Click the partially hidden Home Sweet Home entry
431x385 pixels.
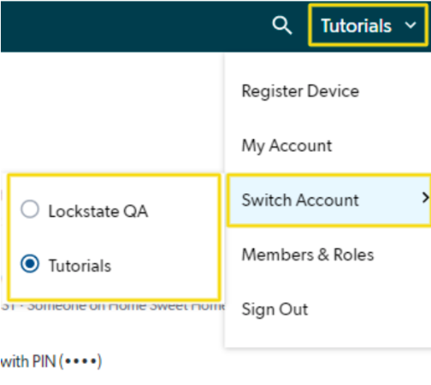tap(113, 306)
